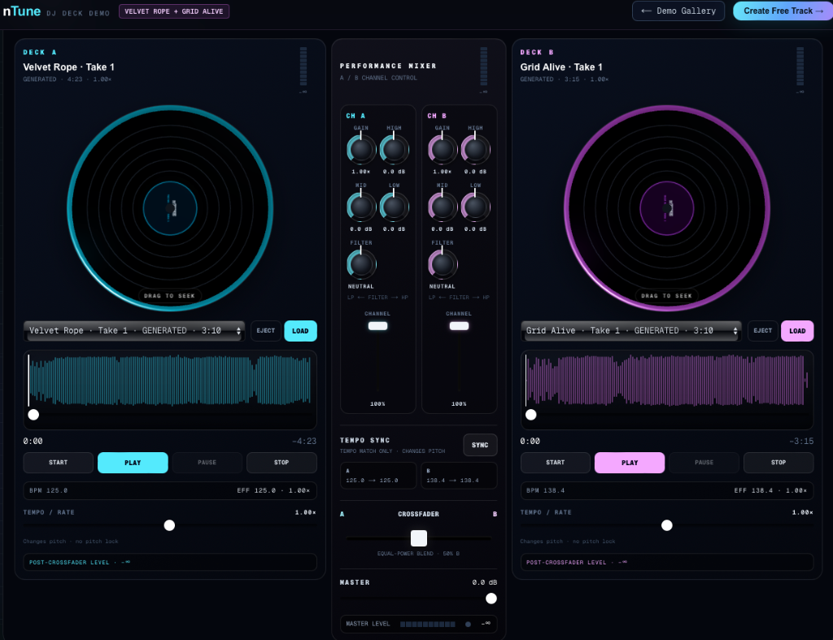Click the CH A channel fader handle
This screenshot has width=833, height=640.
click(x=377, y=326)
